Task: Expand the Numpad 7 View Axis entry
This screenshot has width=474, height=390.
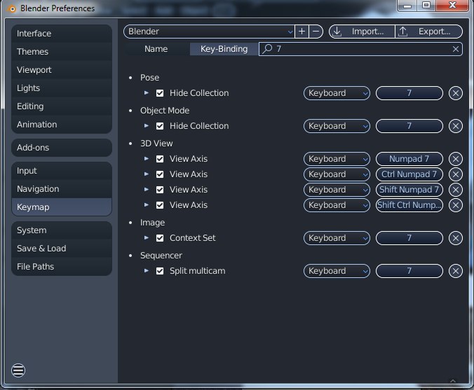Action: tap(147, 158)
